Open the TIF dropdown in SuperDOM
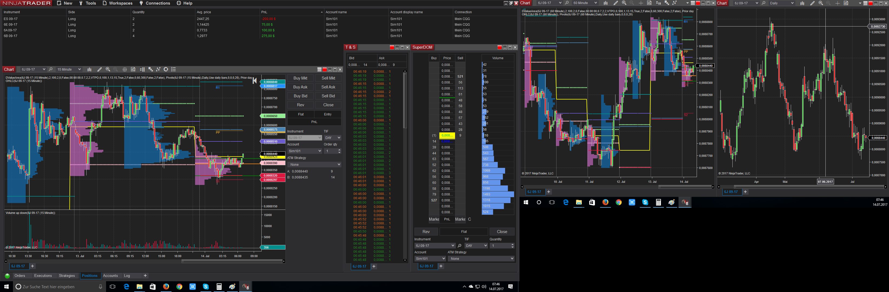 tap(476, 246)
